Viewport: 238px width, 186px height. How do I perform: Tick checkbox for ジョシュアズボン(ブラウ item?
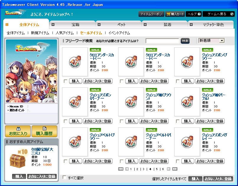(x=178, y=81)
